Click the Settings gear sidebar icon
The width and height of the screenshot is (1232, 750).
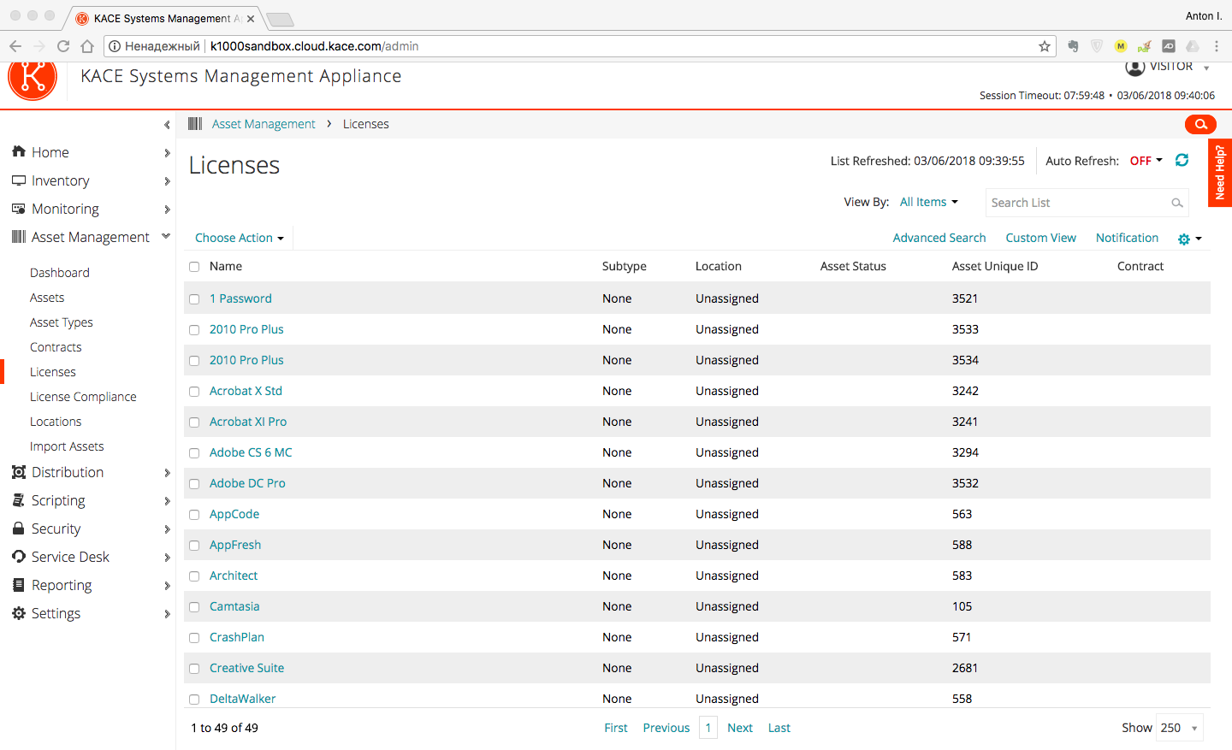[x=19, y=613]
